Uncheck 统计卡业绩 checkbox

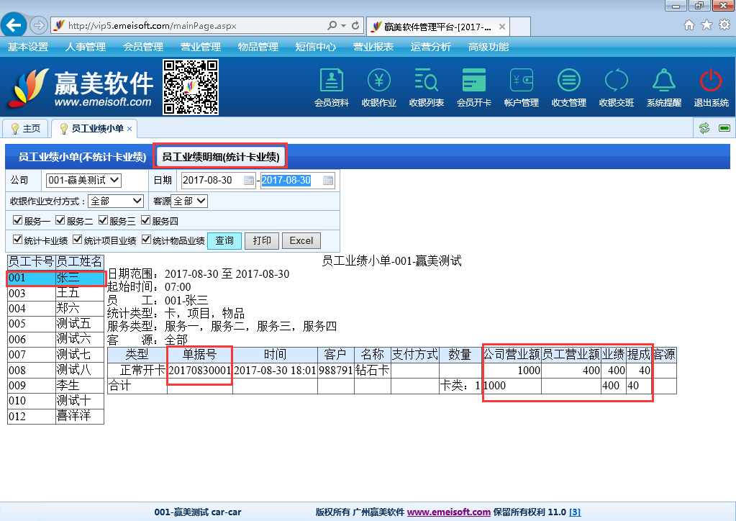18,240
